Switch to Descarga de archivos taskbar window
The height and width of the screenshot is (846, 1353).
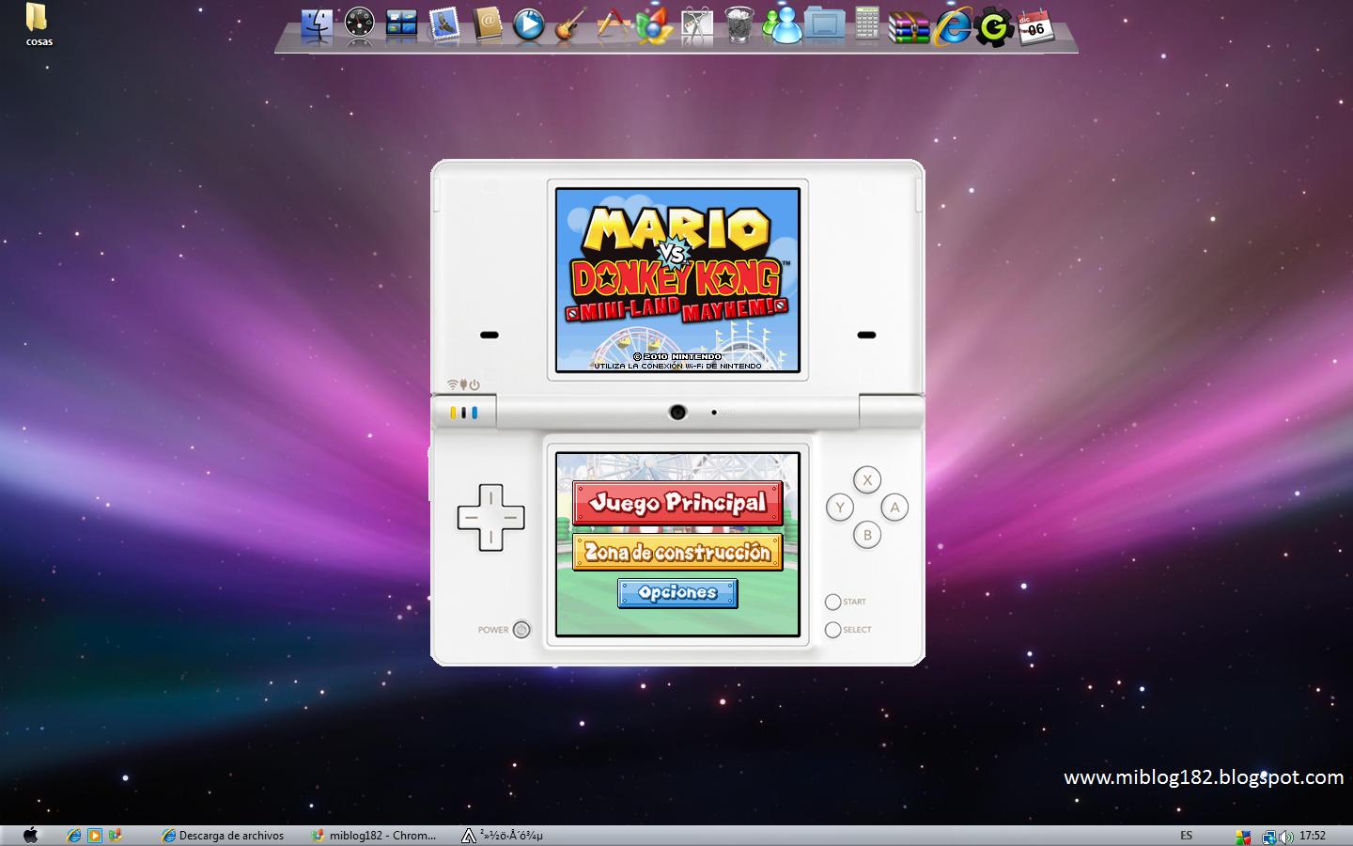tap(223, 835)
